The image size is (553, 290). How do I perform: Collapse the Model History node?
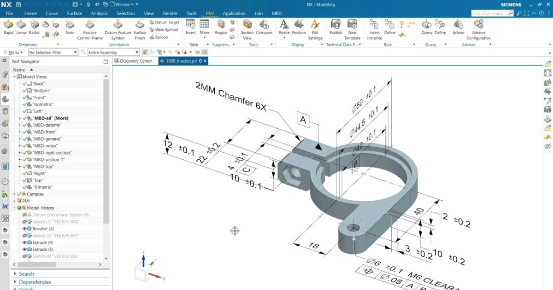(14, 208)
